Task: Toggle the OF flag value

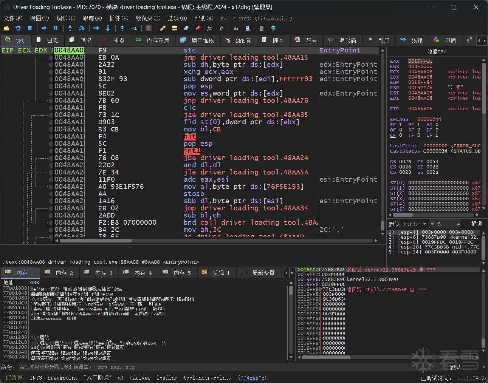Action: [400, 130]
